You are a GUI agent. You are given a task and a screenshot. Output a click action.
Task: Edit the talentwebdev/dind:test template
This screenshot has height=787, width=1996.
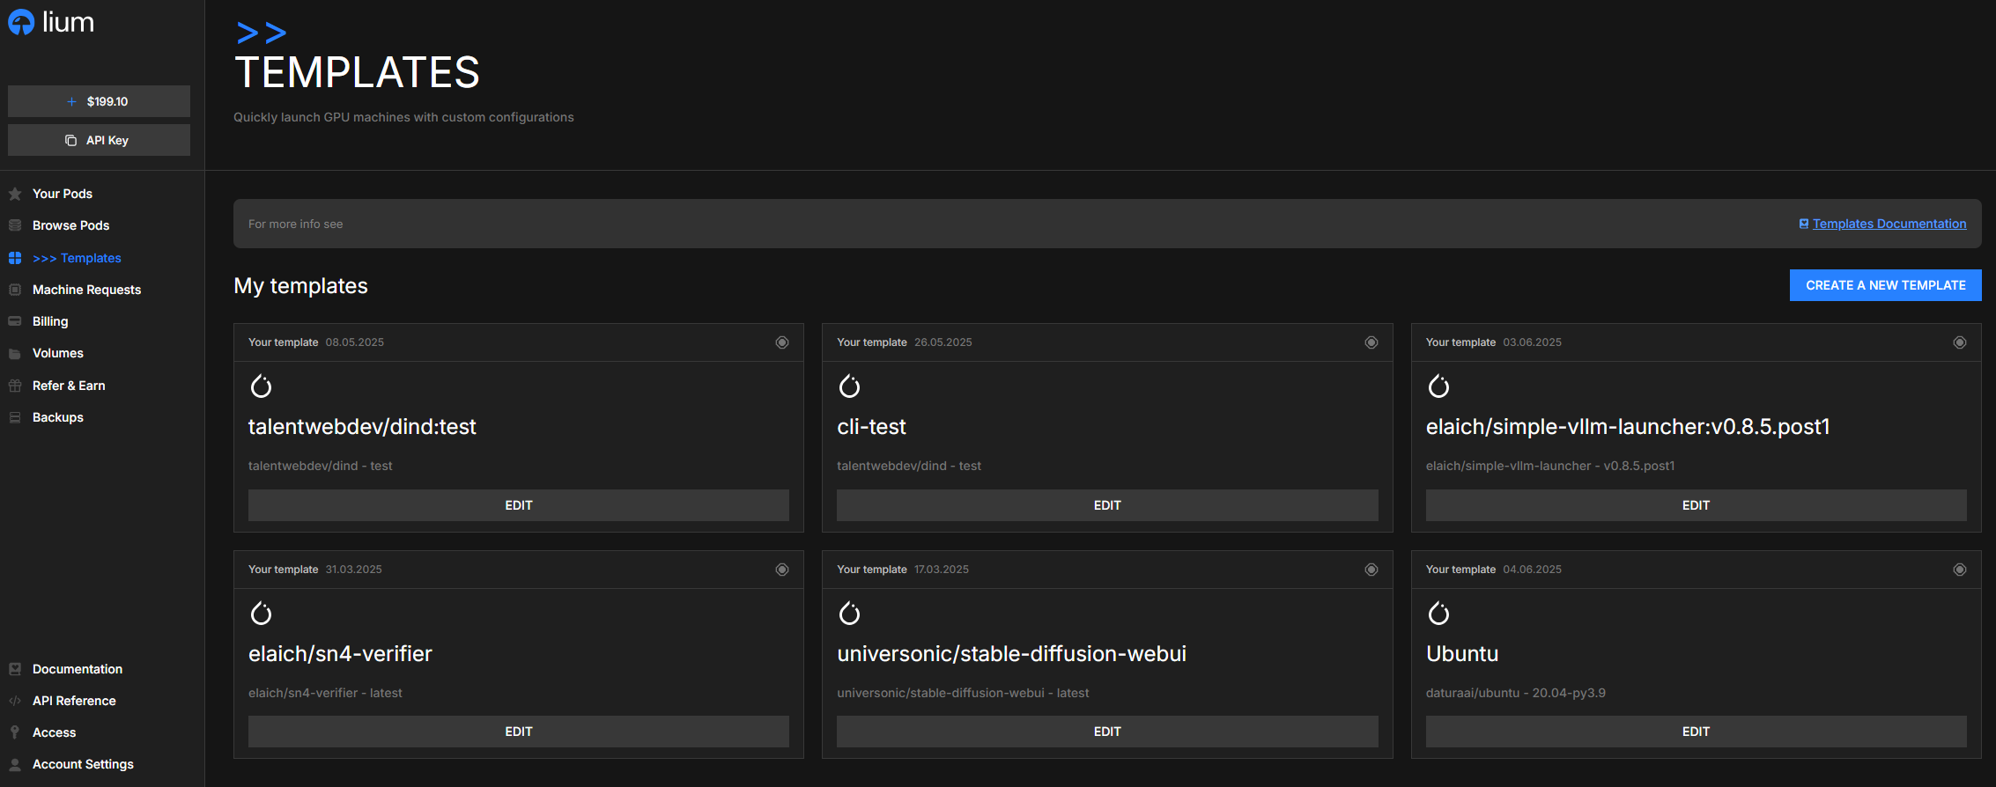[519, 505]
